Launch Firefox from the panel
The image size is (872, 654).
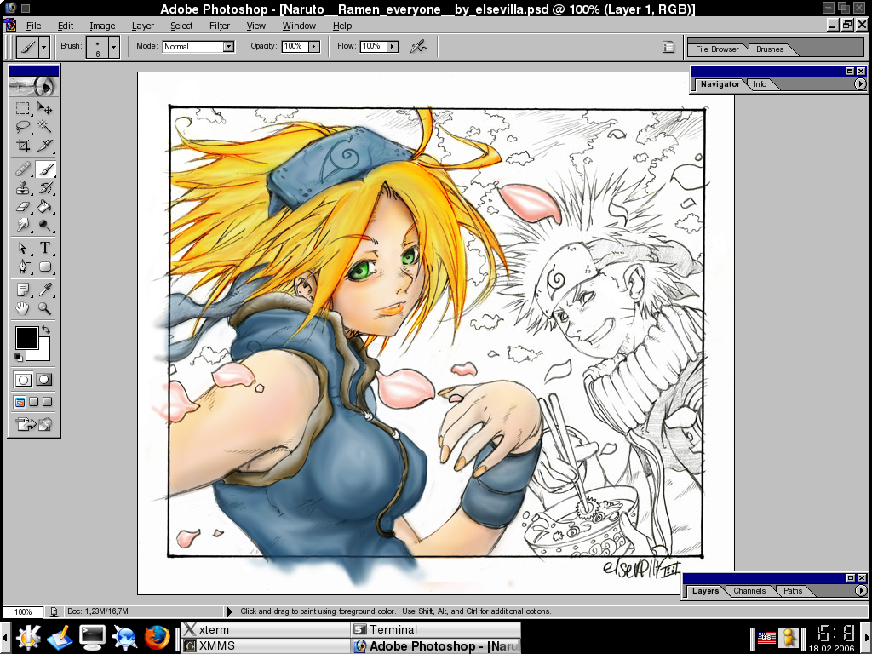(x=157, y=637)
